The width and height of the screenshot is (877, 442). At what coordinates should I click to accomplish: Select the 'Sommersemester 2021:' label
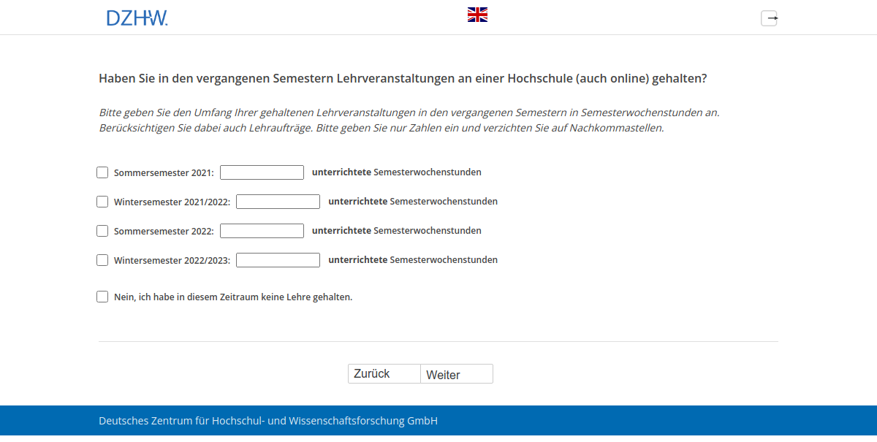[x=162, y=172]
